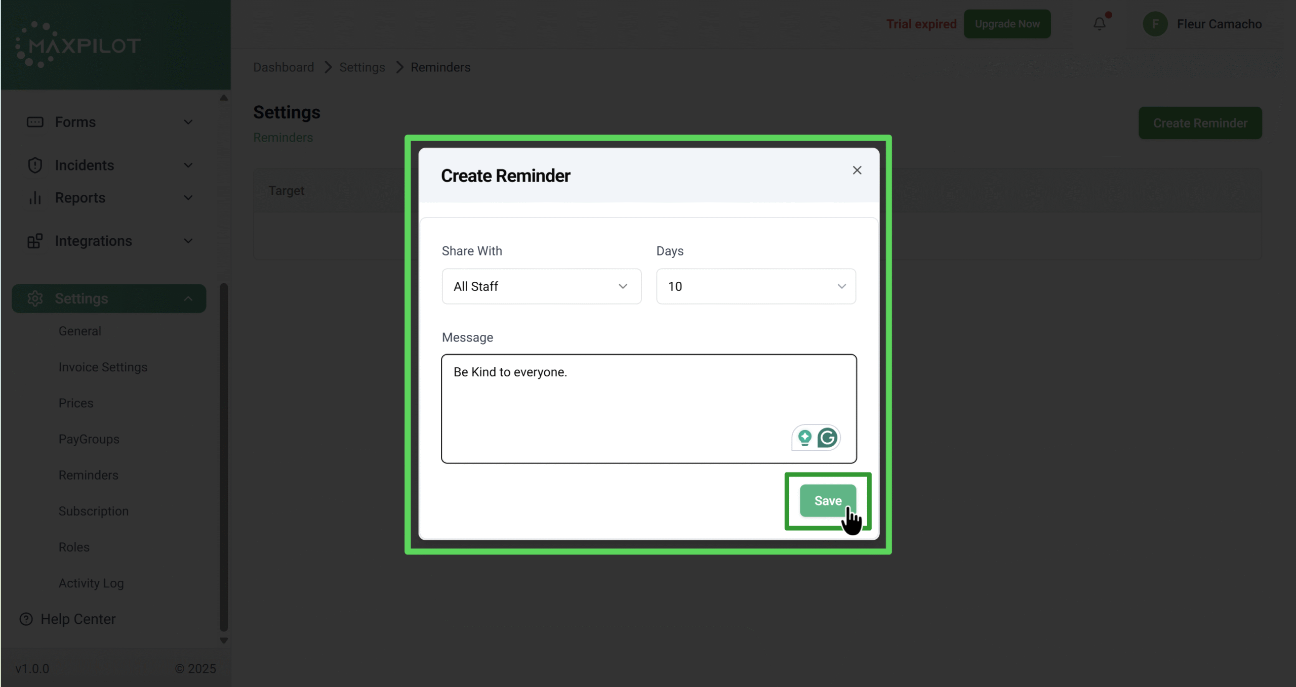Click the Upgrade Now button
The width and height of the screenshot is (1296, 687).
[1006, 24]
